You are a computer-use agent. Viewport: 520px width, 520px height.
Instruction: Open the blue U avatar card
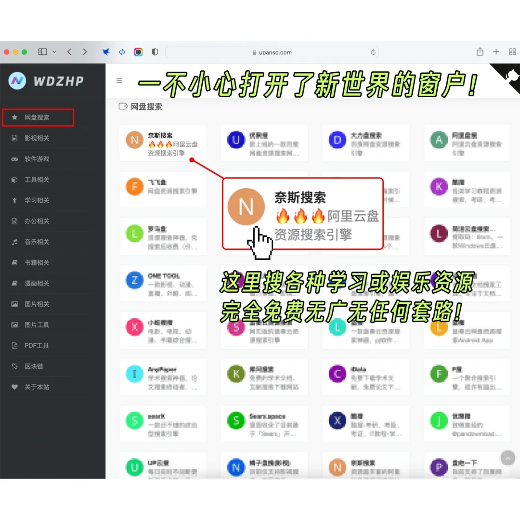click(264, 143)
